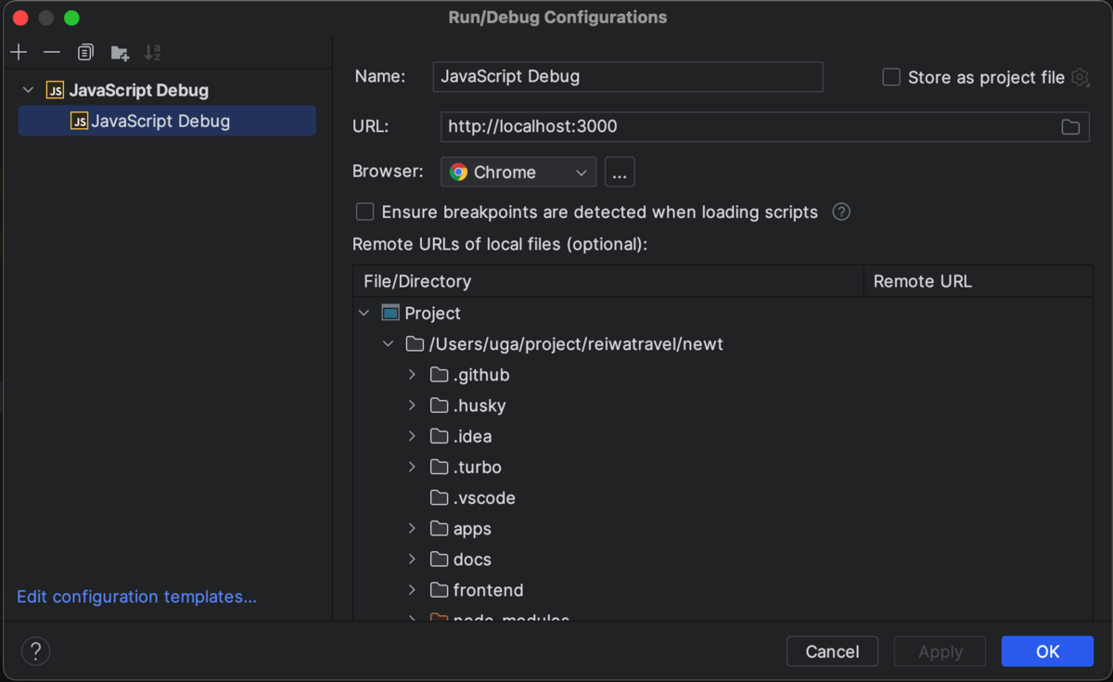Enable Store as project file

890,78
